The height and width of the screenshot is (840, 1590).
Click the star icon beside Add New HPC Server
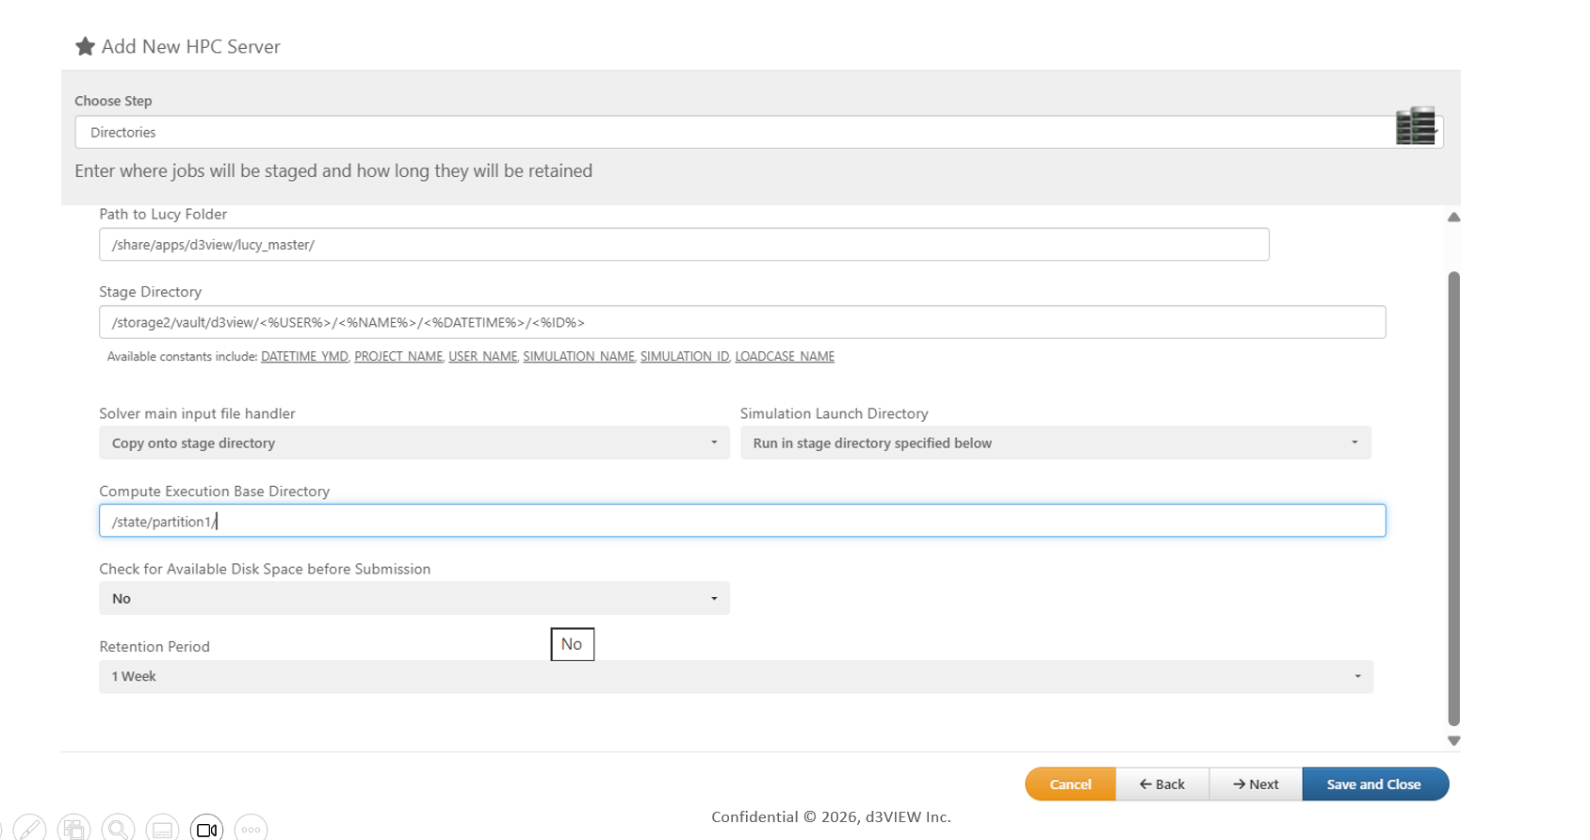pos(85,46)
